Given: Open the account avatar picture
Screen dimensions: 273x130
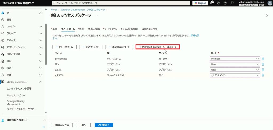Looking at the screenshot, I should 269,3.
